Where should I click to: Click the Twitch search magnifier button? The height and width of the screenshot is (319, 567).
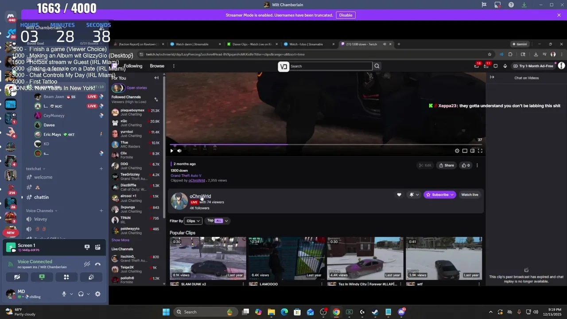click(x=377, y=66)
